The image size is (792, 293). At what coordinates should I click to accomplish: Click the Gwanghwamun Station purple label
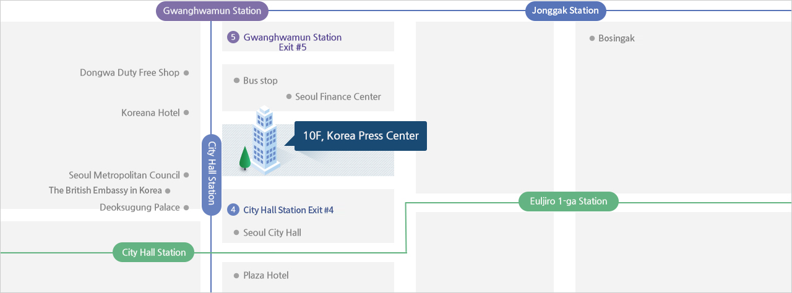(x=212, y=11)
